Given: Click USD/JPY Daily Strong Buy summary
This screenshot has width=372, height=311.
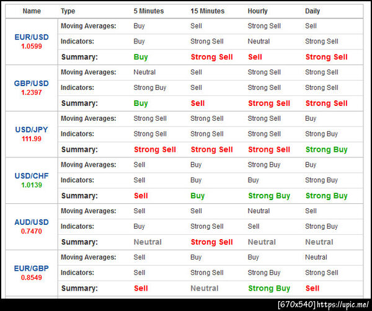Looking at the screenshot, I should tap(327, 149).
